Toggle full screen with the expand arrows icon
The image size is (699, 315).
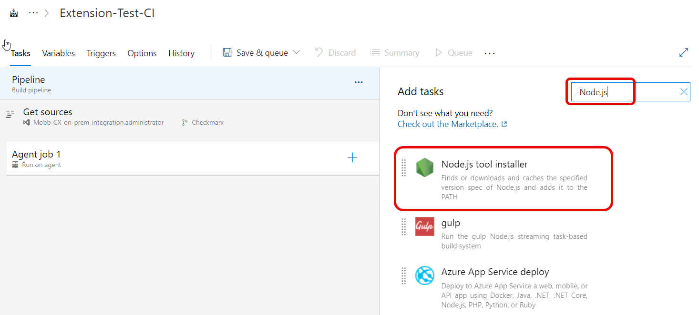[684, 53]
